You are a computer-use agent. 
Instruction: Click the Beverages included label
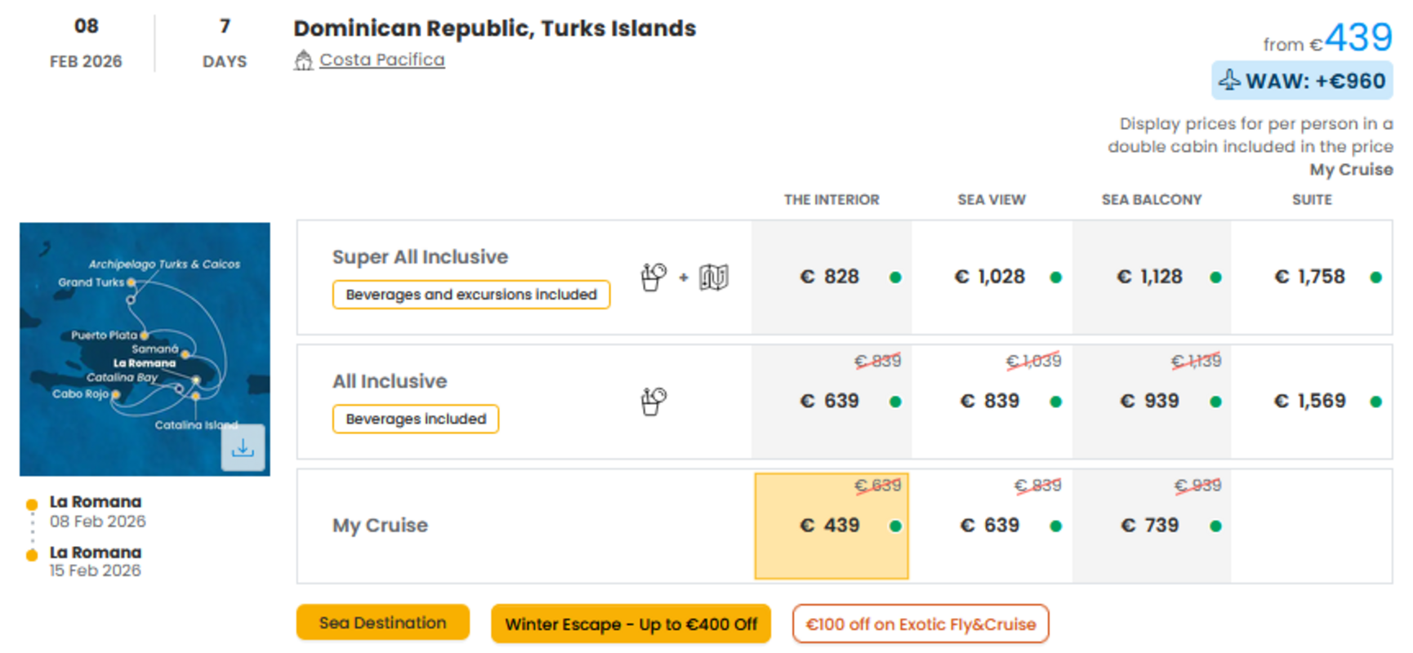coord(416,419)
